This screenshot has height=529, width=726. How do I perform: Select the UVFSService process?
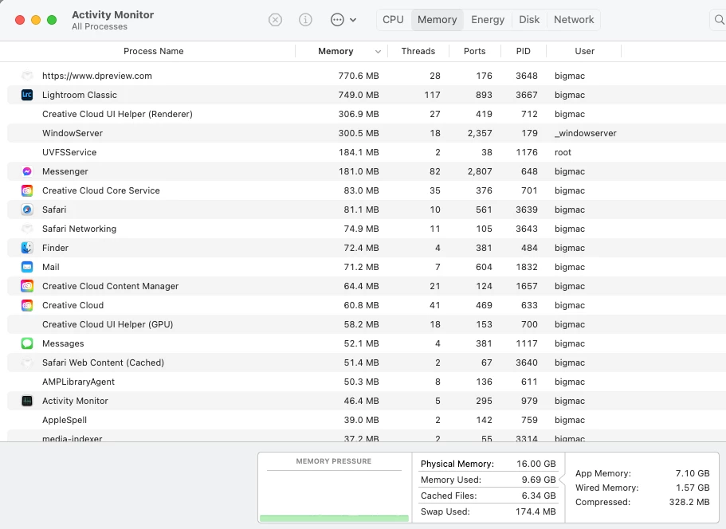pos(69,152)
